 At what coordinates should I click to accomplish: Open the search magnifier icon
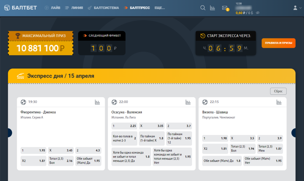tap(203, 8)
